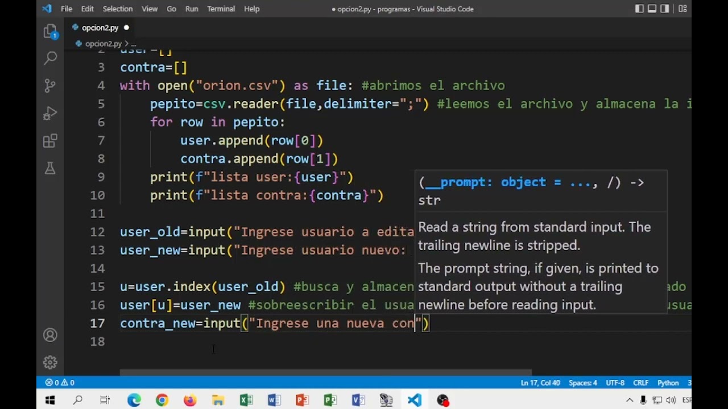Screen dimensions: 728x409
Task: Click 'user_old' variable on line 12
Action: (x=150, y=232)
